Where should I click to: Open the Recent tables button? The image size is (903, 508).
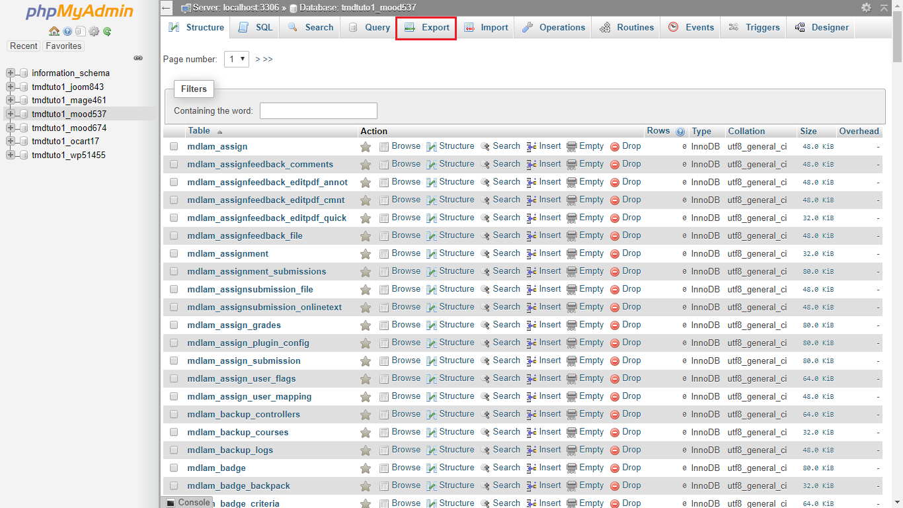click(24, 46)
